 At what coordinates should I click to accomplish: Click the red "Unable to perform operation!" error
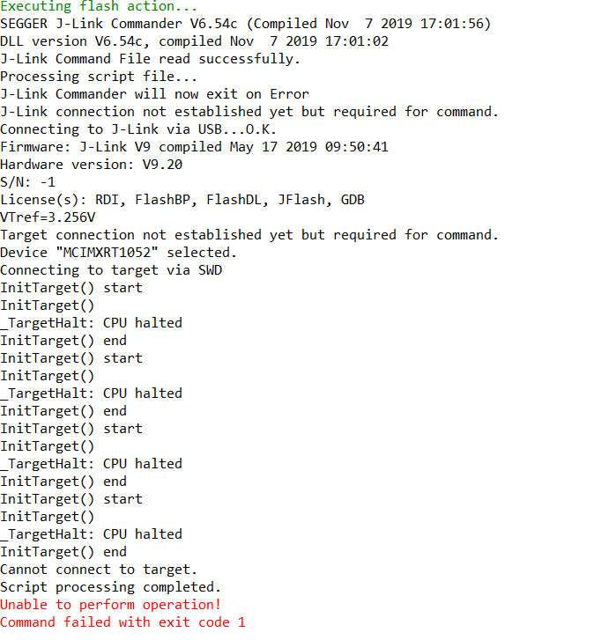click(110, 605)
